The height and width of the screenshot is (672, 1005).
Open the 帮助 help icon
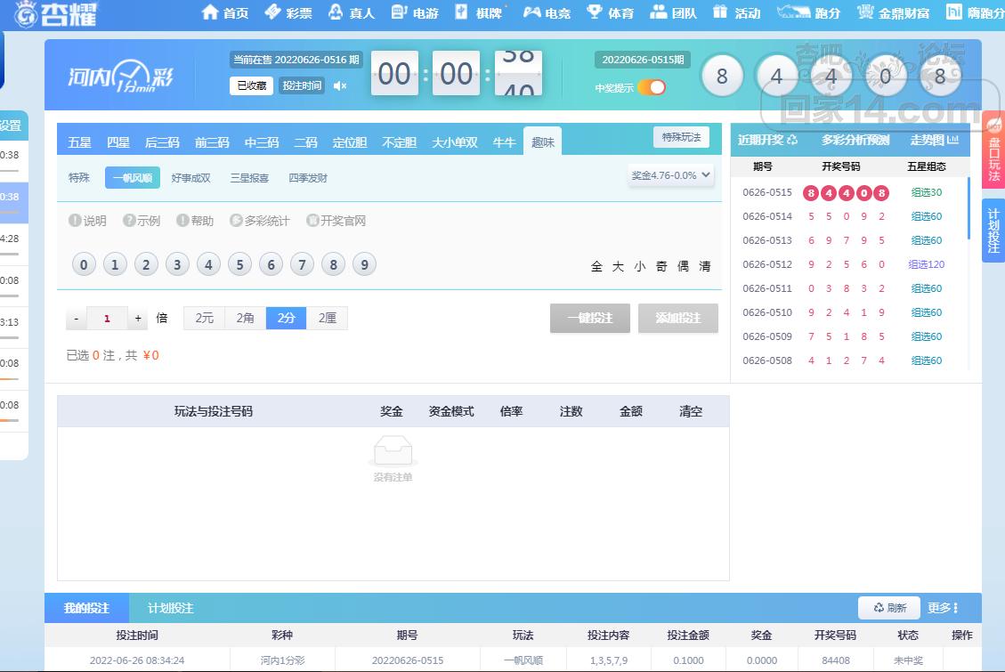(x=182, y=221)
